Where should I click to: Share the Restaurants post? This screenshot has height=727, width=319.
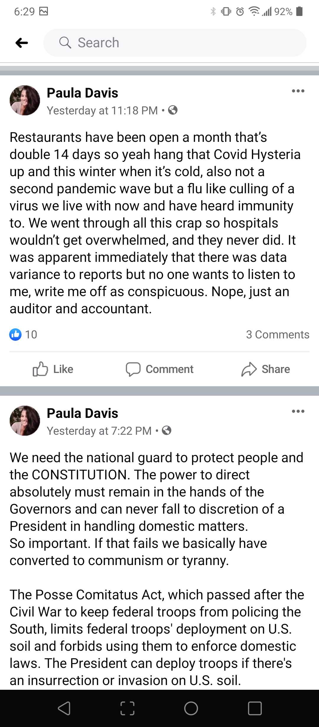(x=266, y=369)
